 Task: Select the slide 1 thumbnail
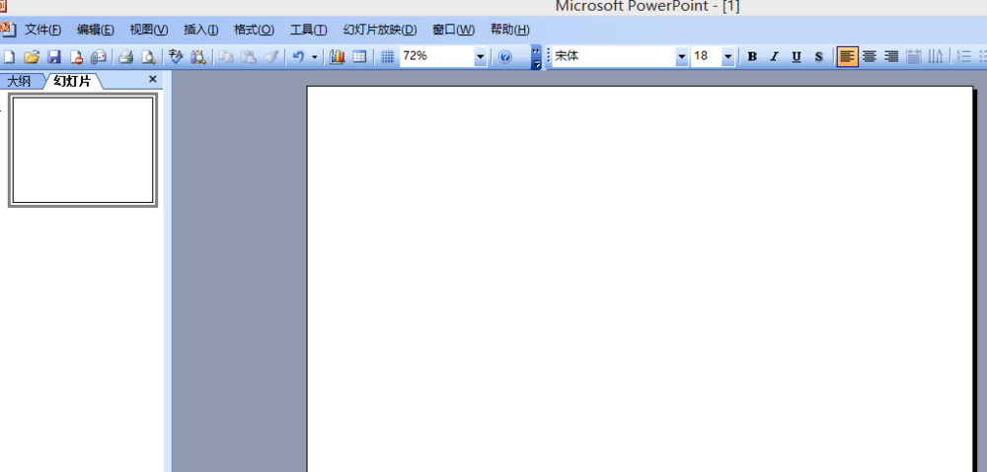tap(83, 150)
